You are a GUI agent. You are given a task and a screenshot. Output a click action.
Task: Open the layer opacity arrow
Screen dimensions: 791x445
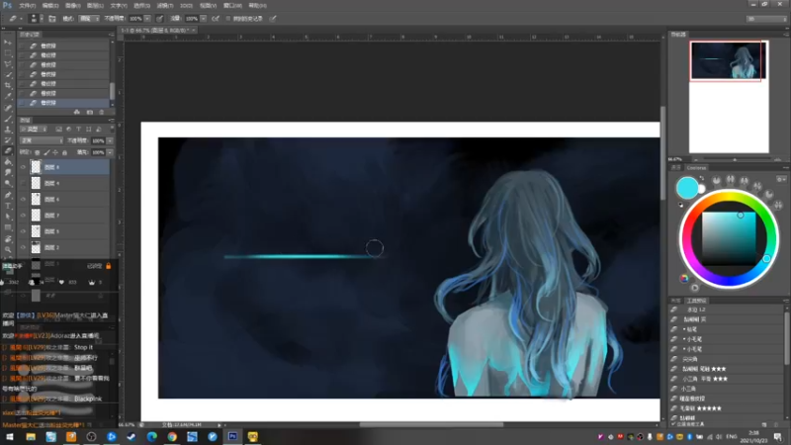110,140
